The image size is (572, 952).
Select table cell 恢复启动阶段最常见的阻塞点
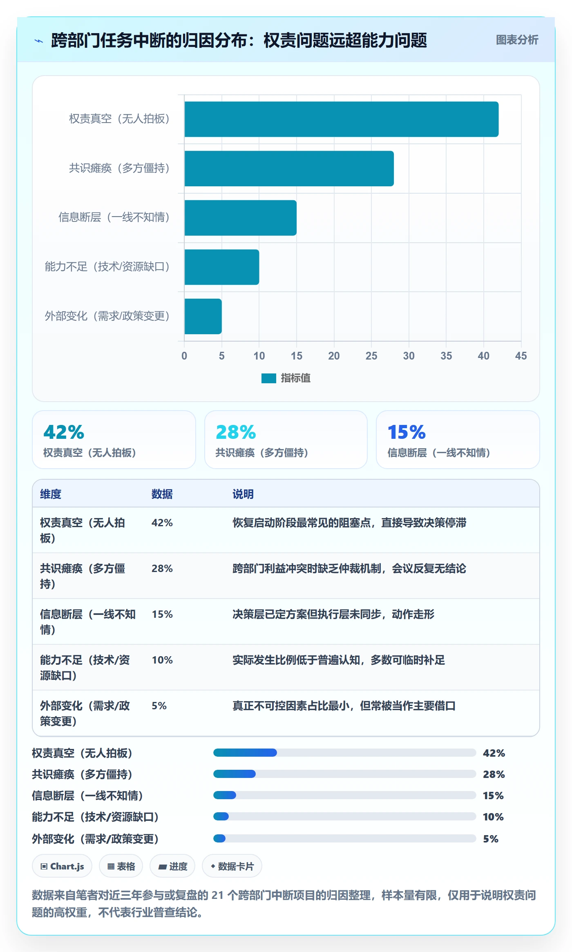(x=349, y=523)
